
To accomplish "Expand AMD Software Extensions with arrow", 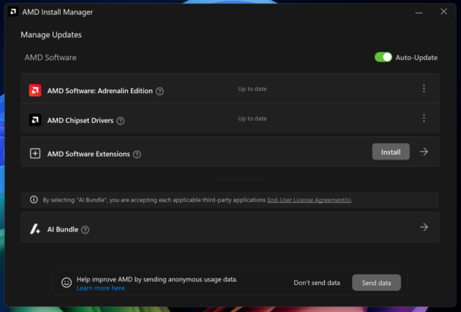I will click(x=424, y=152).
